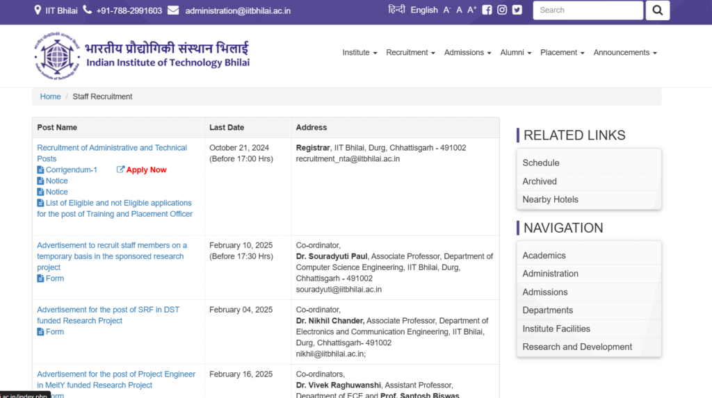Click the envelope email icon
Screen dimensions: 712x398
(173, 10)
